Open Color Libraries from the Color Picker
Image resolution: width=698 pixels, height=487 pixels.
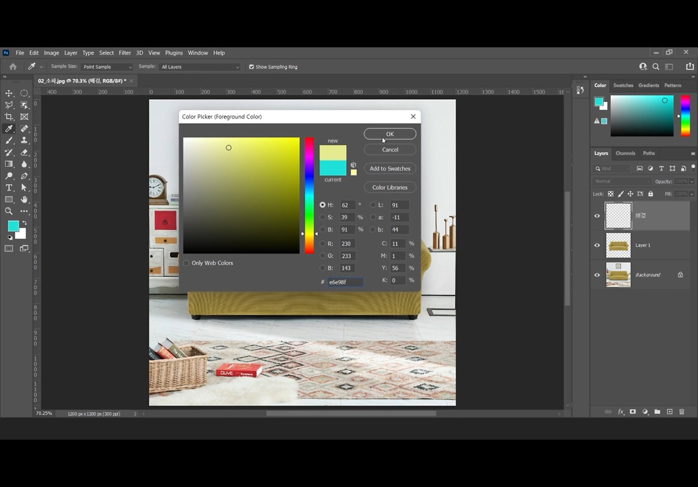point(390,187)
